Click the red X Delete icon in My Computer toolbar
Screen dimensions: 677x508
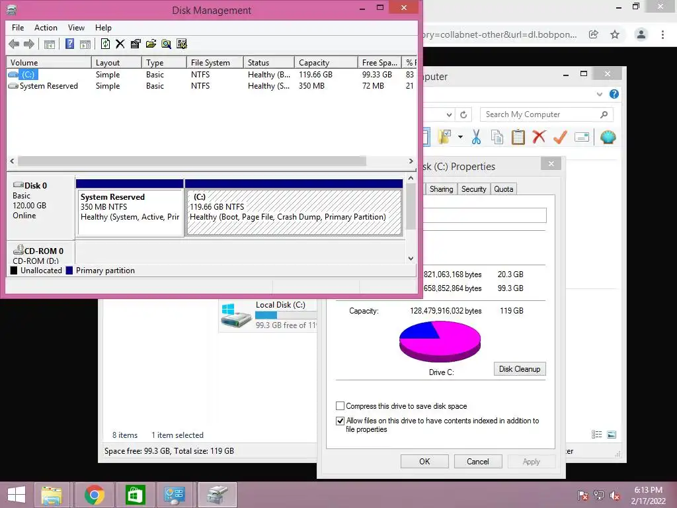(x=539, y=137)
